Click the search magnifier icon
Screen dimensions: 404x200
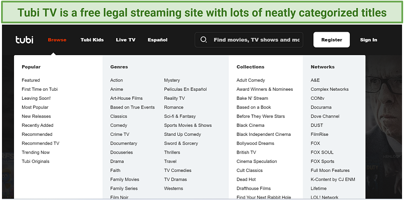(204, 40)
